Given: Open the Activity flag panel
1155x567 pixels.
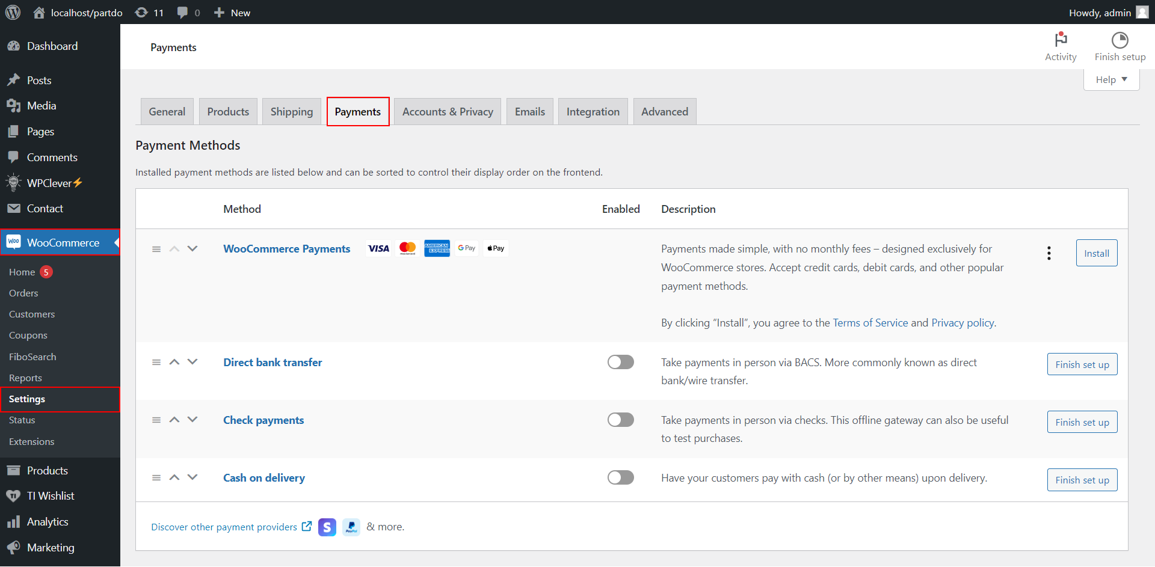Looking at the screenshot, I should pos(1061,47).
